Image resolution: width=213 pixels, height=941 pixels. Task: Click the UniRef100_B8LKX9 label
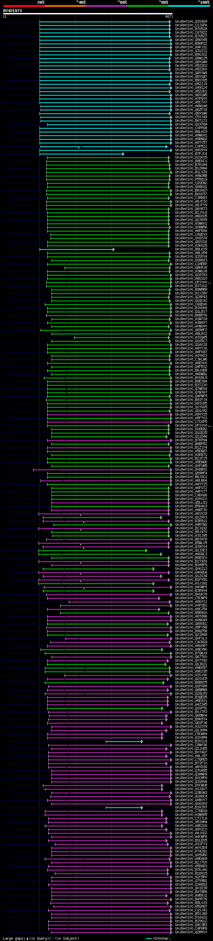(x=191, y=249)
